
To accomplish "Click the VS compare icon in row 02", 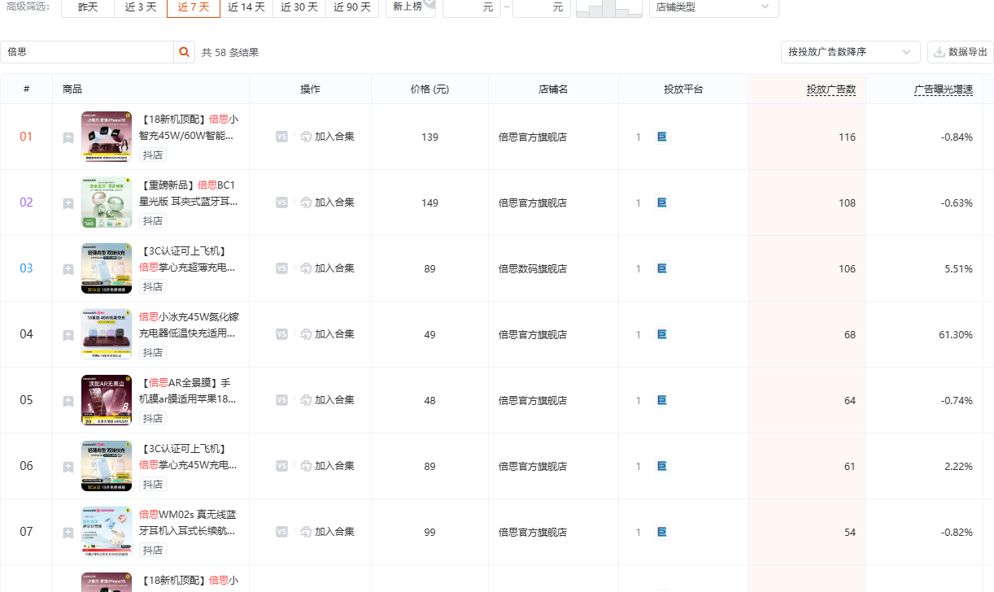I will (x=281, y=202).
